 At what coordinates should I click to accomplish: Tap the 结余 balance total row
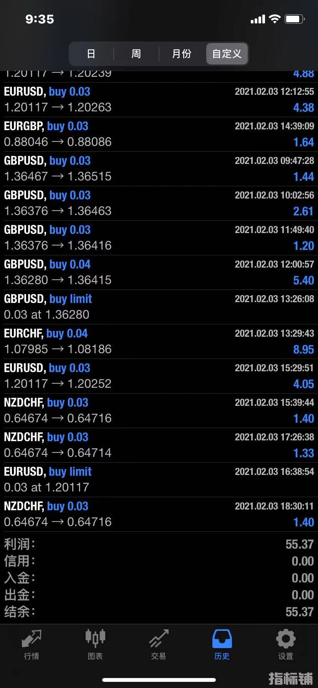pyautogui.click(x=159, y=612)
